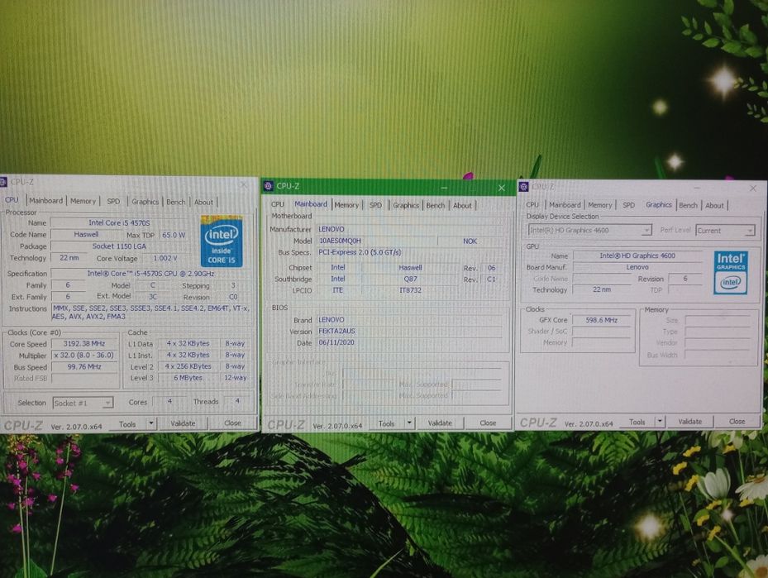This screenshot has width=768, height=578.
Task: Click Validate button in left CPU-Z window
Action: (x=183, y=423)
